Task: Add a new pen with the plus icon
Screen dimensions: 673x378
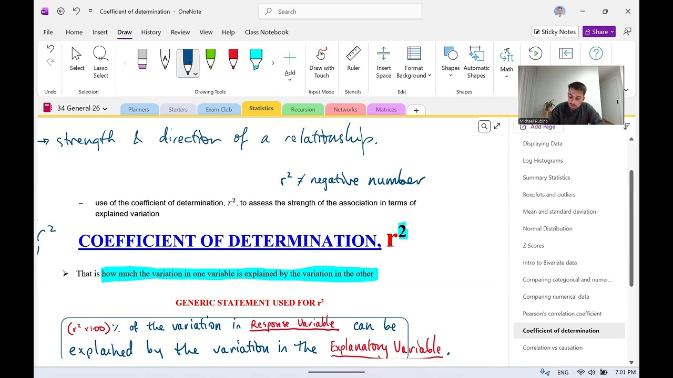Action: pos(290,57)
